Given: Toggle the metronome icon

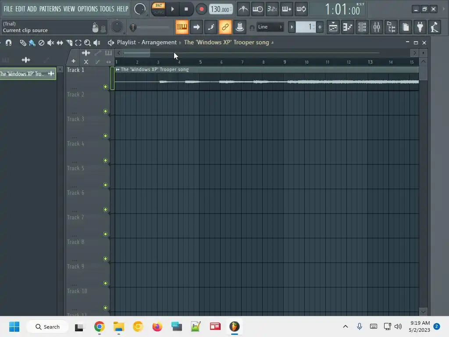Looking at the screenshot, I should point(243,9).
